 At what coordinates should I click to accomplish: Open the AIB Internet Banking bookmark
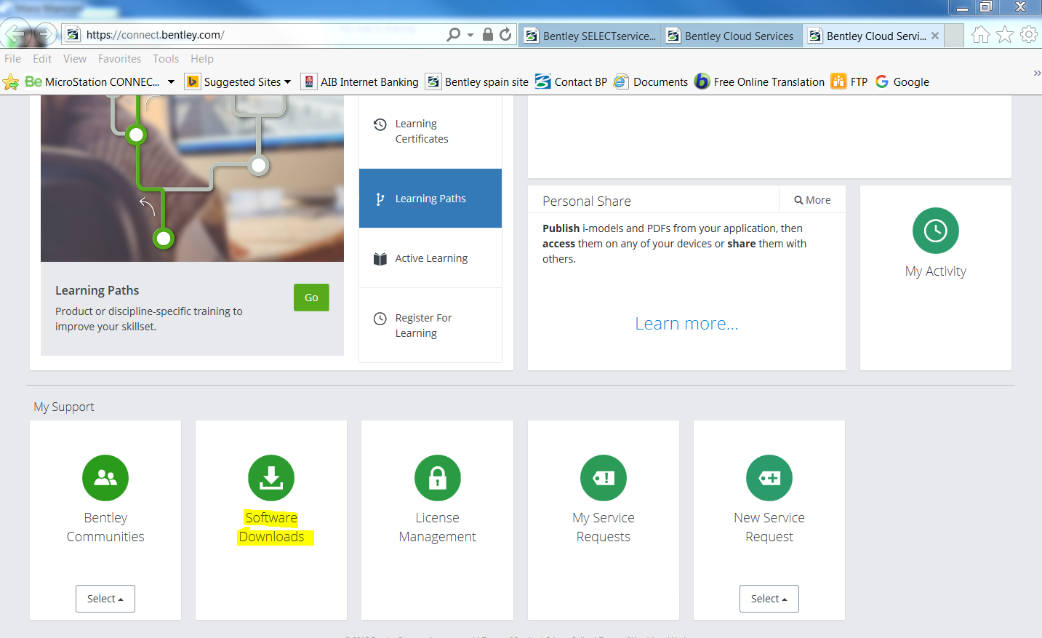[360, 82]
